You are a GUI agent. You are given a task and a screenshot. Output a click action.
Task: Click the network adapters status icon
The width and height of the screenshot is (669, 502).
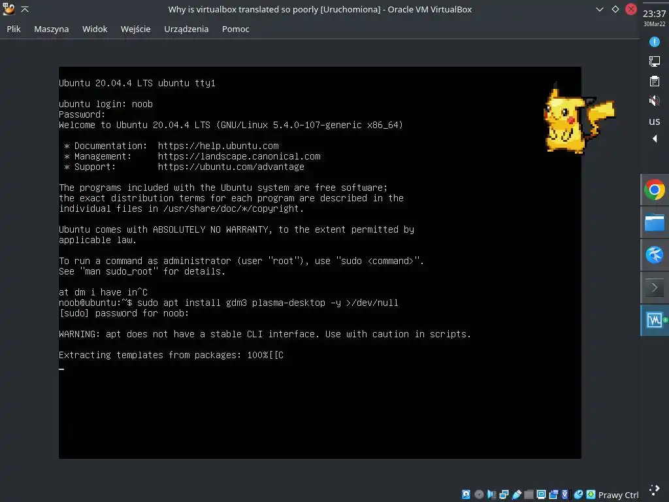point(504,495)
